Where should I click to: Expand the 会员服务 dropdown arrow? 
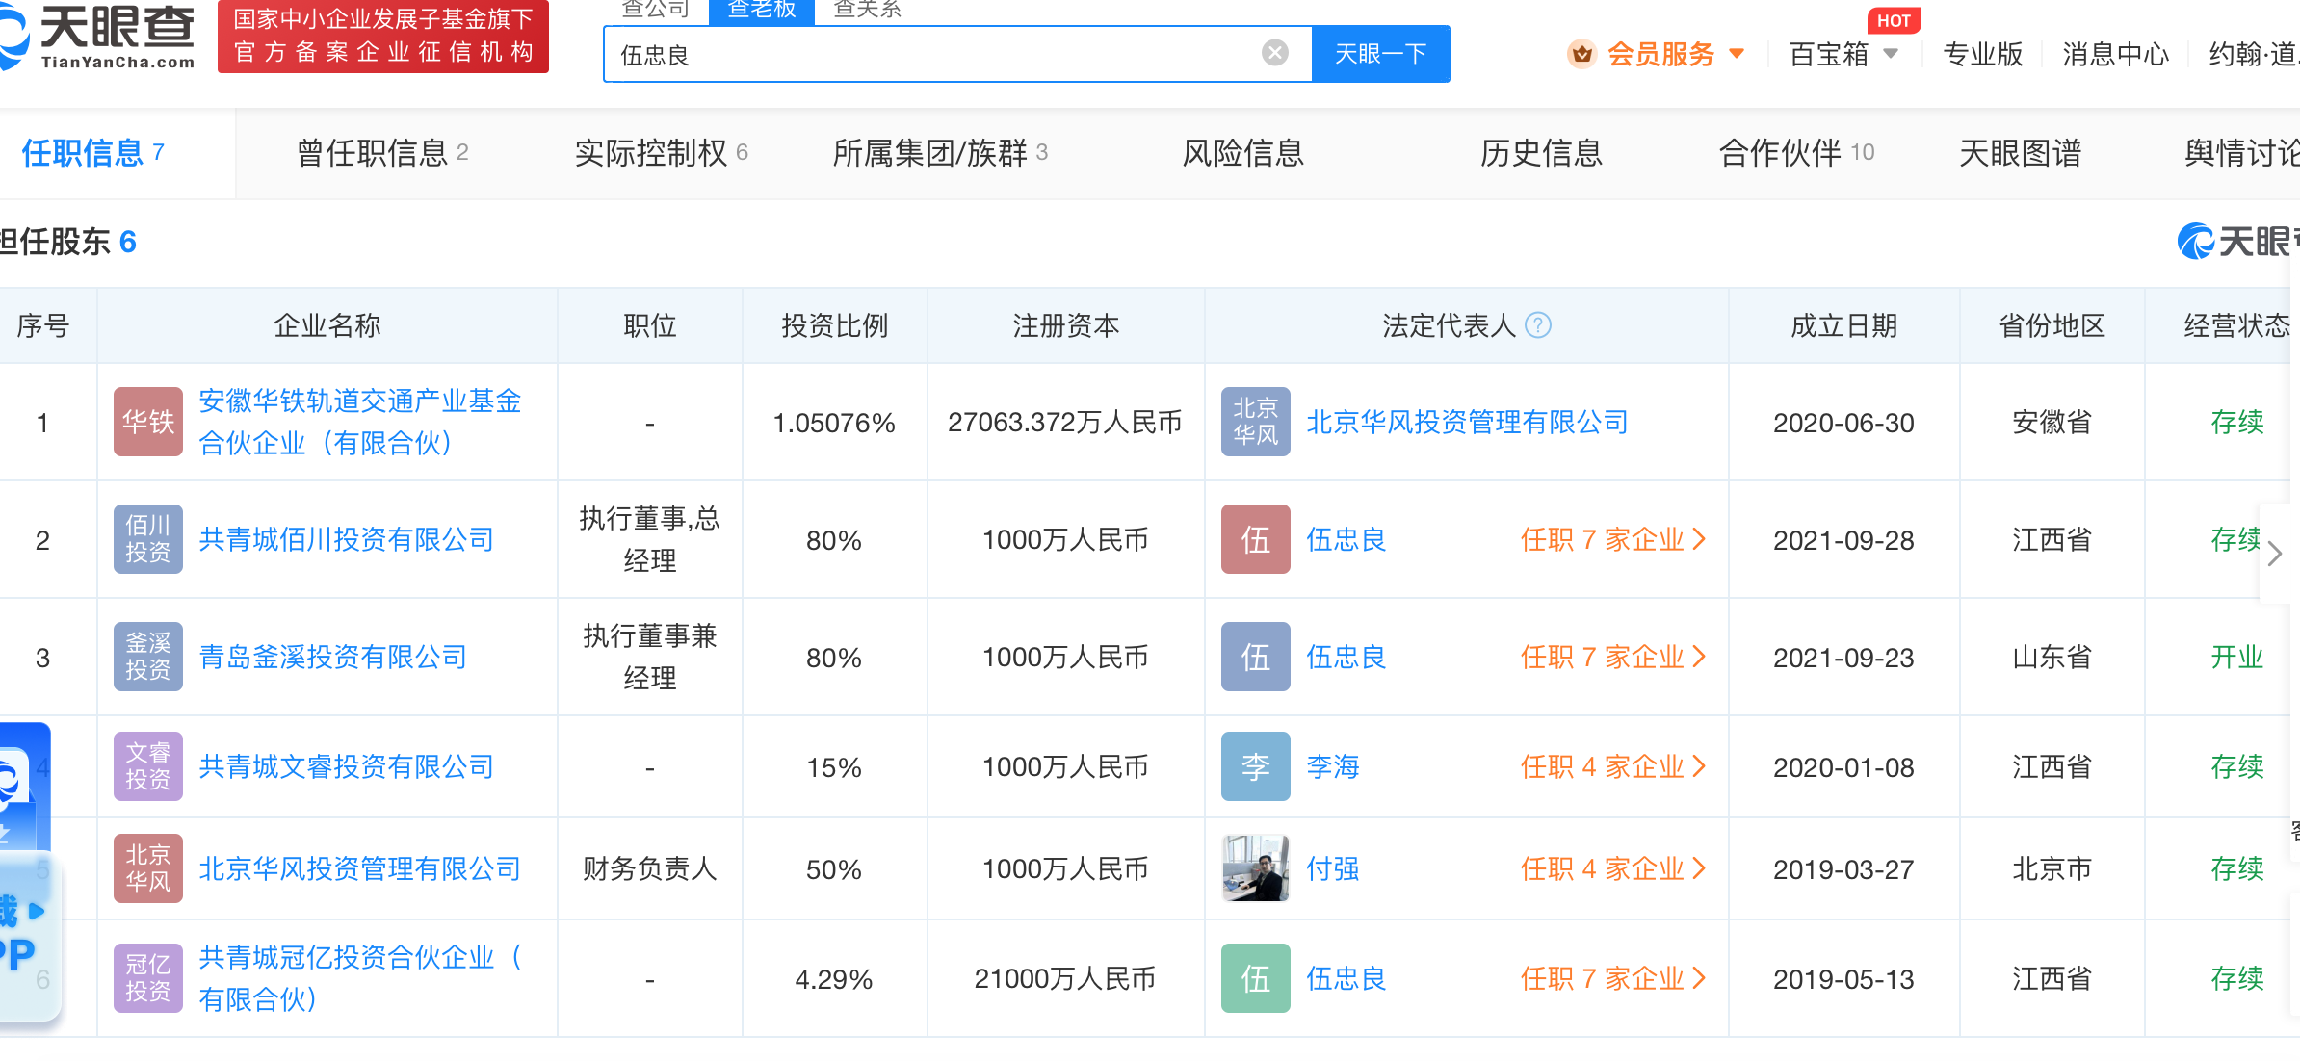pos(1737,54)
